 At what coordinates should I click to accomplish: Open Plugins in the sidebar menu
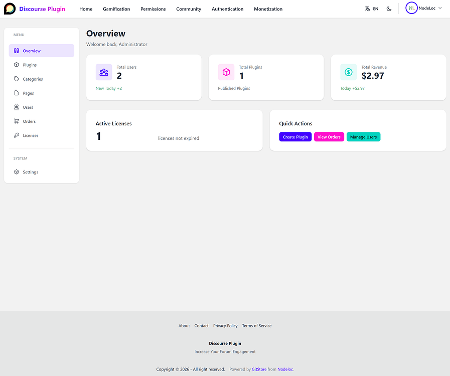[30, 65]
